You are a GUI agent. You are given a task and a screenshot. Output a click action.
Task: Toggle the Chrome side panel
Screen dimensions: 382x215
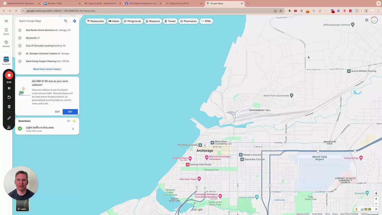click(x=366, y=11)
